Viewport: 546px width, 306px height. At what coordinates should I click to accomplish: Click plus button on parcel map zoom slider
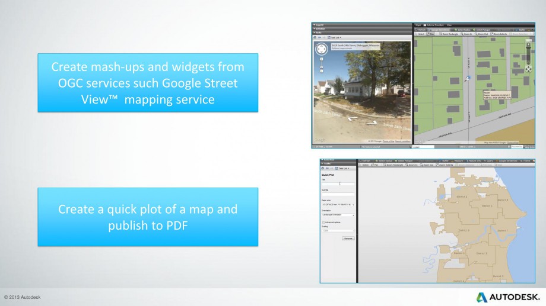528,45
